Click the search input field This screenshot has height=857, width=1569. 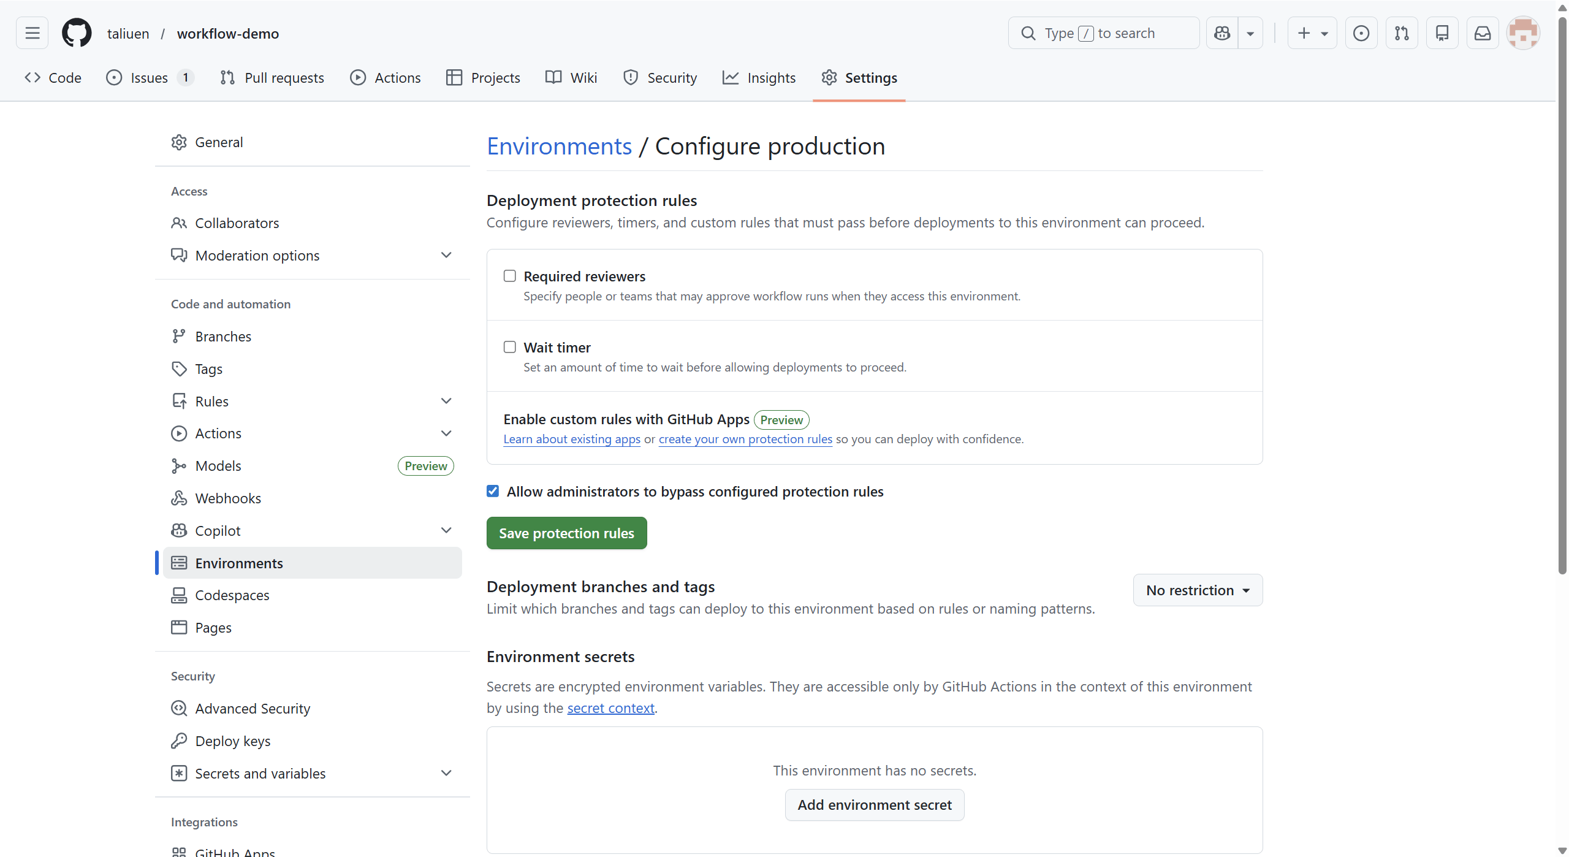[x=1103, y=33]
